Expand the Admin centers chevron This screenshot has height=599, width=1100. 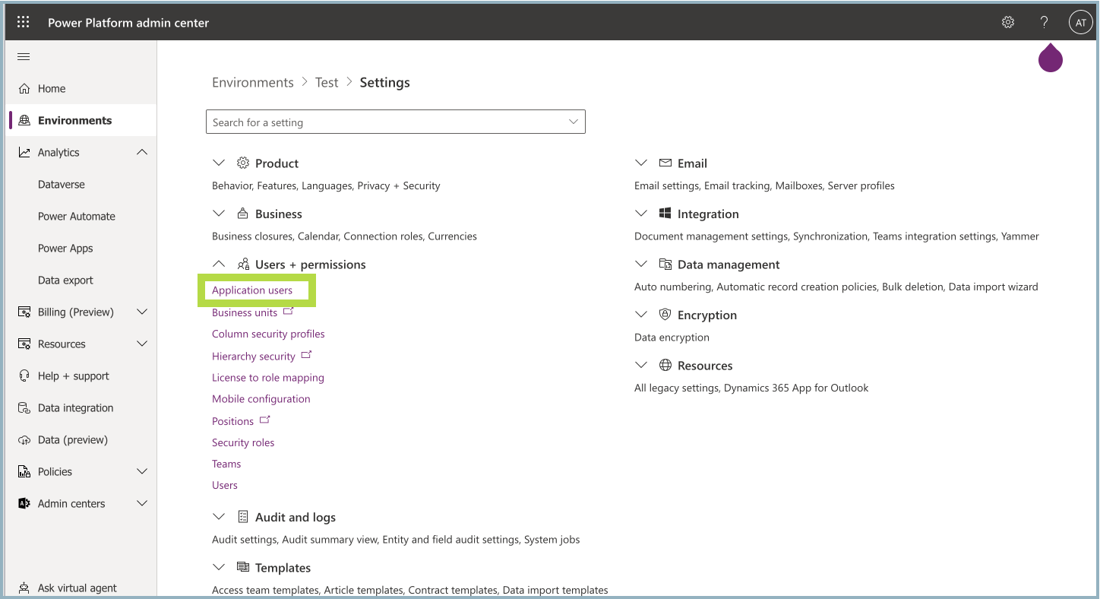pos(142,504)
